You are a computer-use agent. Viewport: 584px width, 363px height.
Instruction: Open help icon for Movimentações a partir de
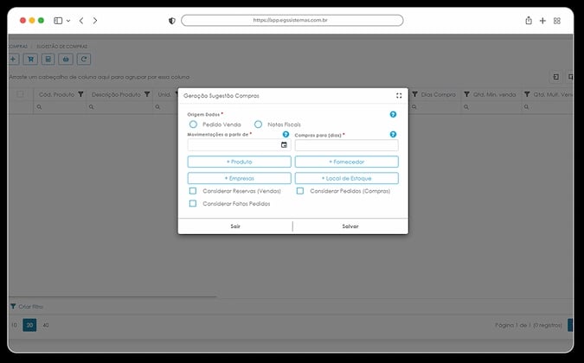[286, 134]
